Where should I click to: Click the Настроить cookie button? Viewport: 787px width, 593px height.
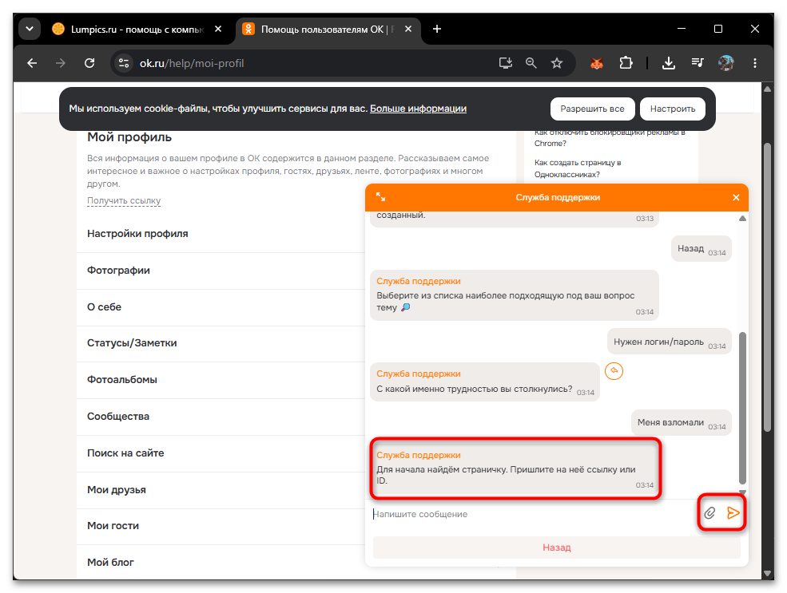point(673,109)
